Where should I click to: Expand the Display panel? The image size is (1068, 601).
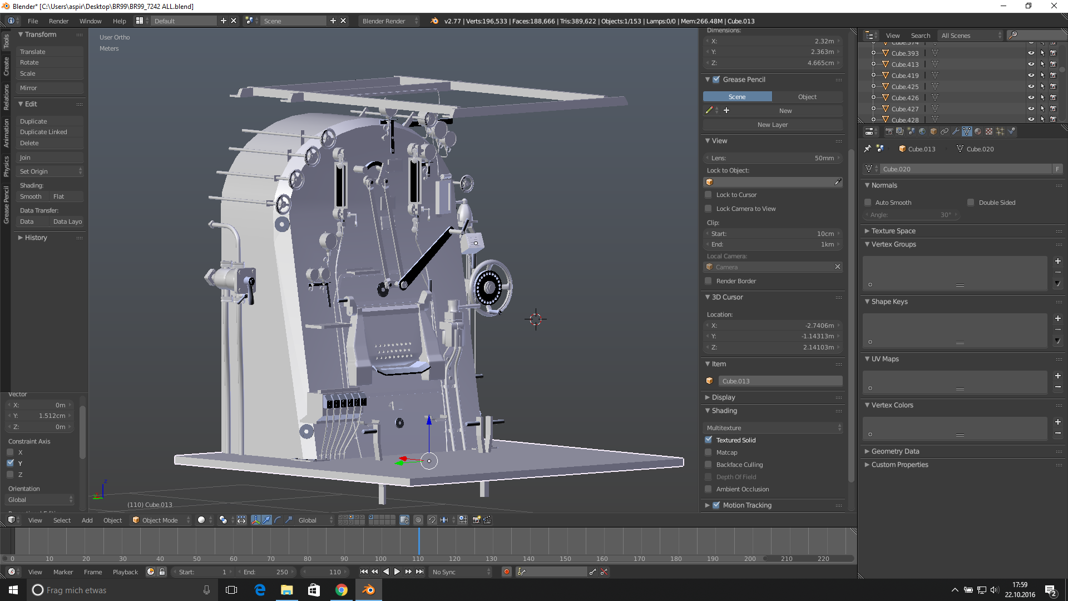(x=723, y=397)
